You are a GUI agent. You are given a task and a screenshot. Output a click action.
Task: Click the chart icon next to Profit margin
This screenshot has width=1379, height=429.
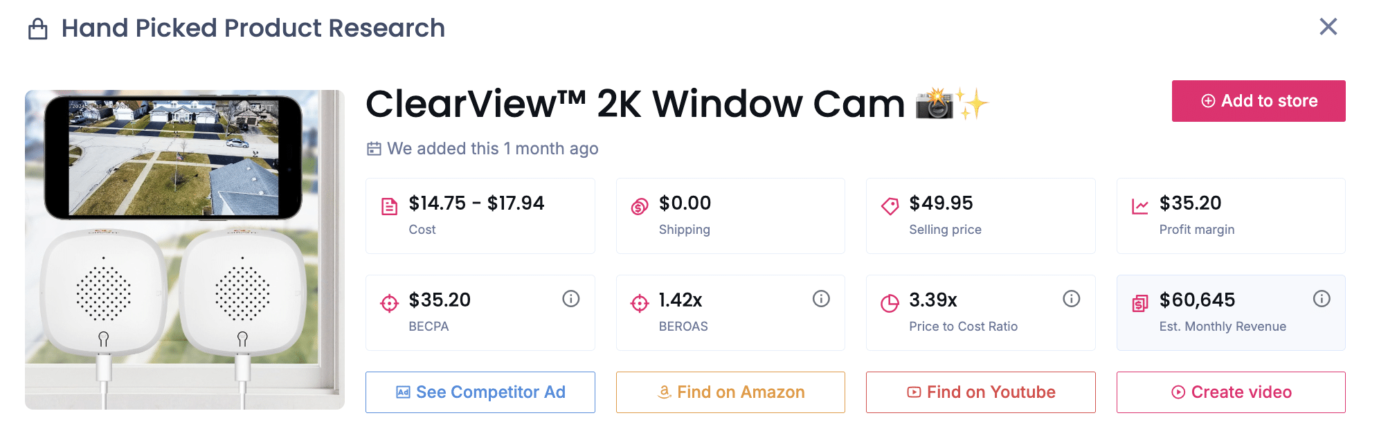click(1140, 203)
